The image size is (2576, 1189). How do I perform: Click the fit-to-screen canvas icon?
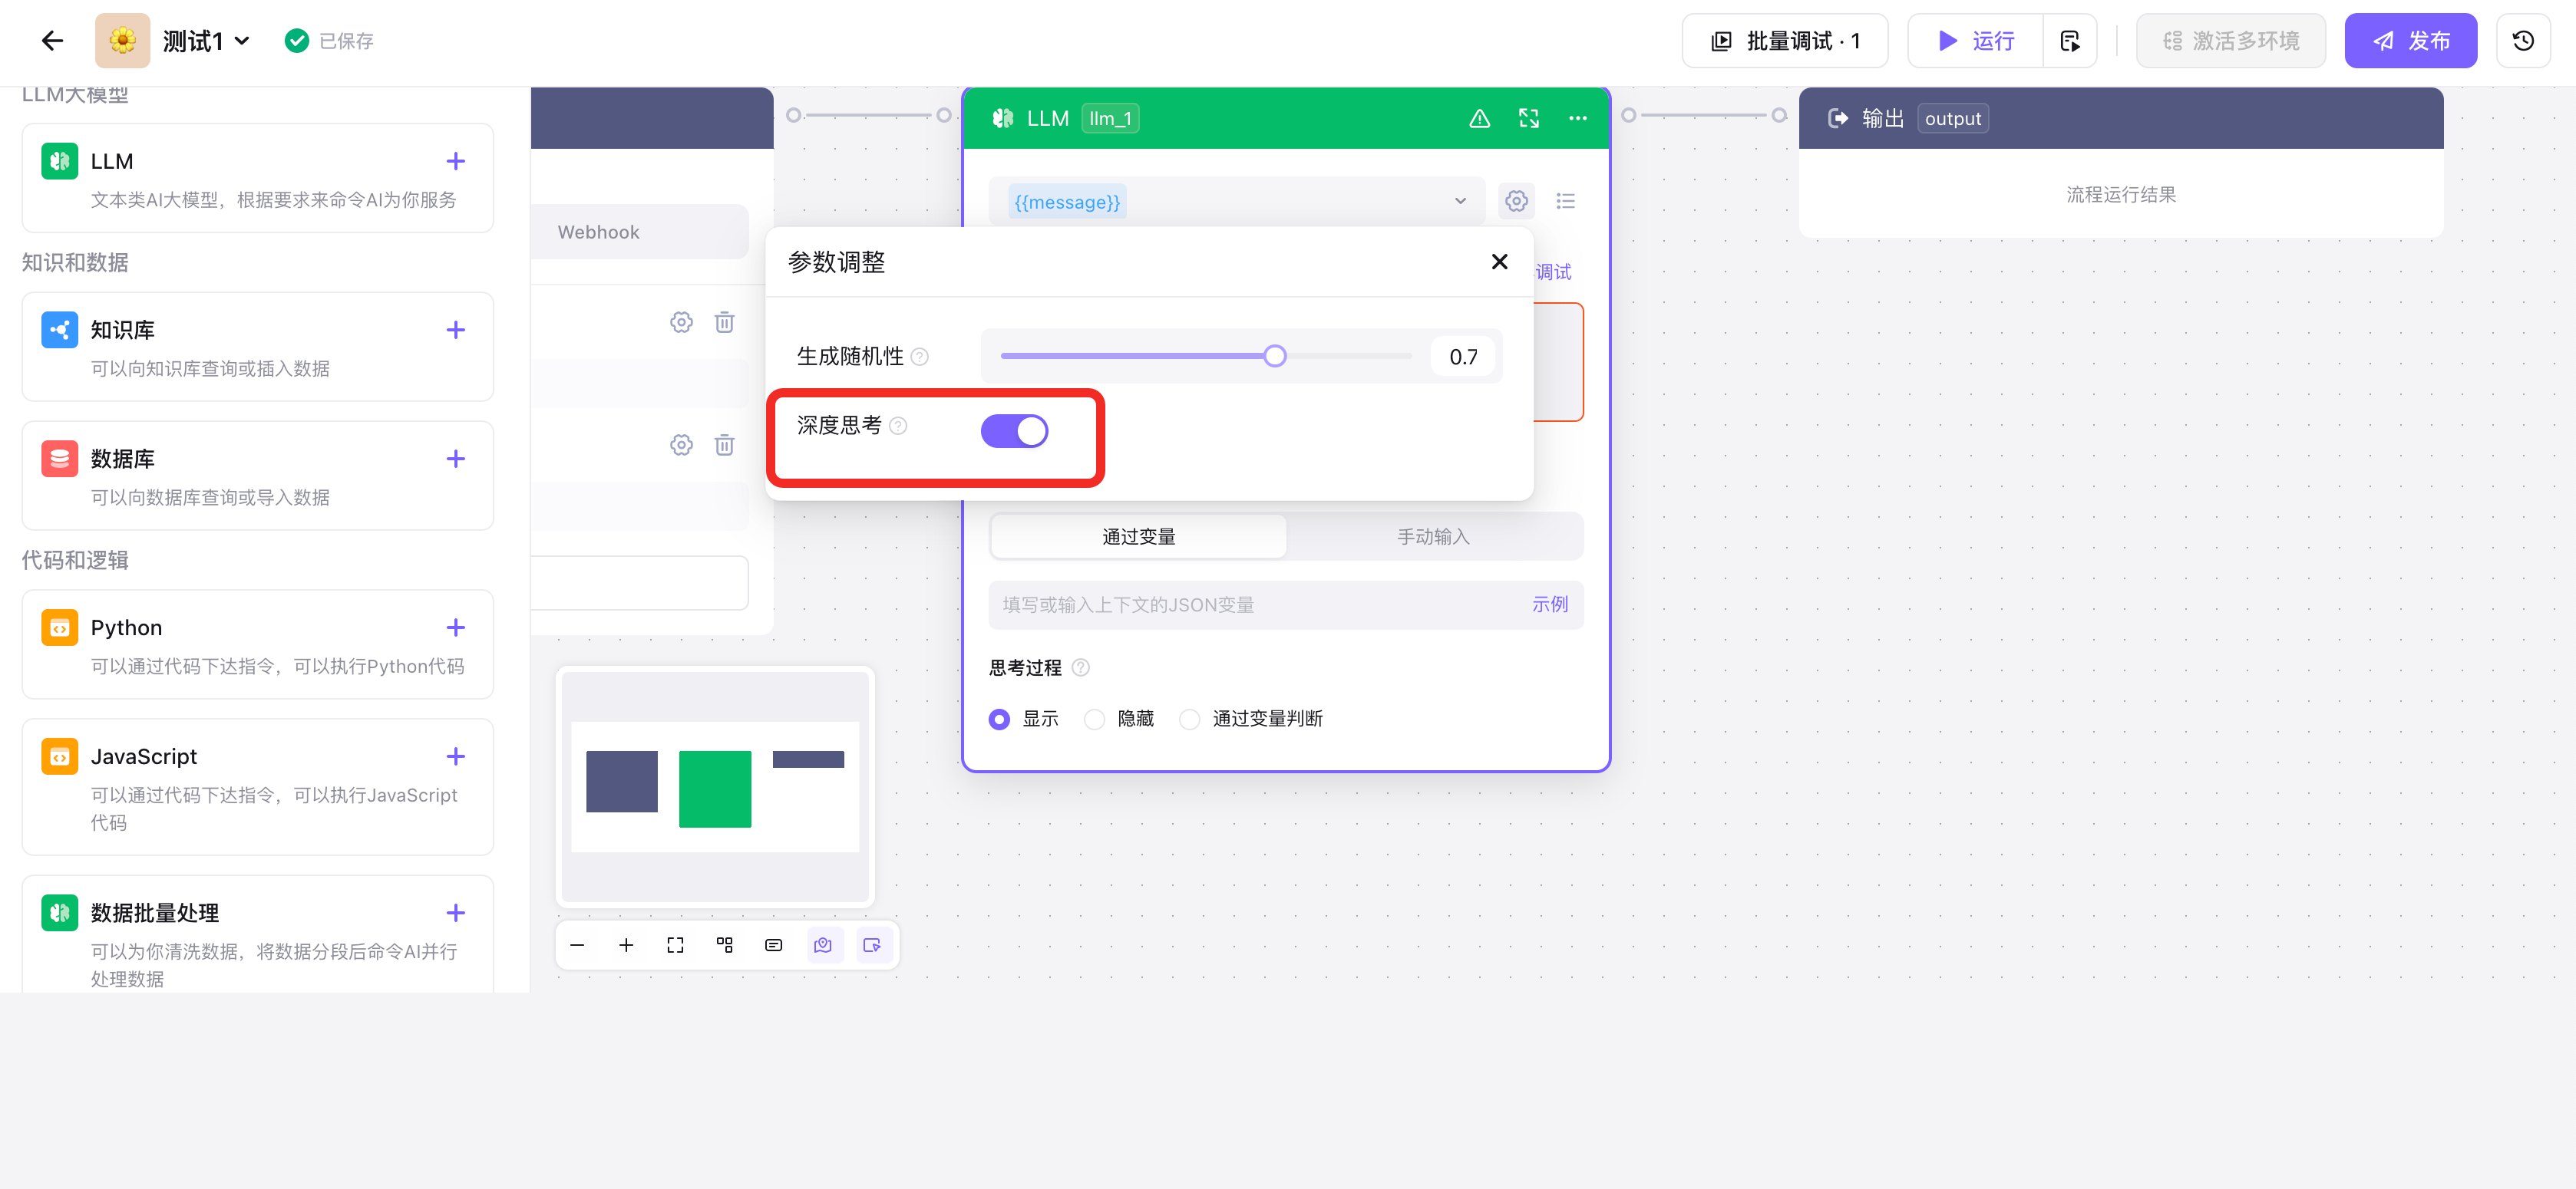(x=675, y=945)
